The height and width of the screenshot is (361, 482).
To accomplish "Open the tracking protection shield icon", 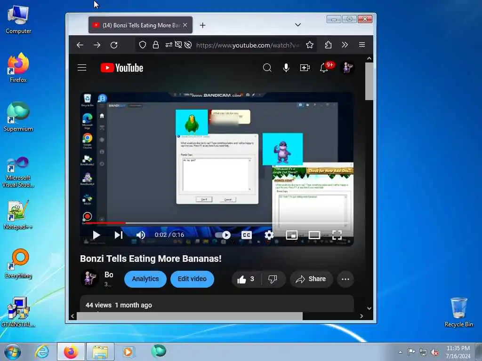I will click(x=142, y=45).
